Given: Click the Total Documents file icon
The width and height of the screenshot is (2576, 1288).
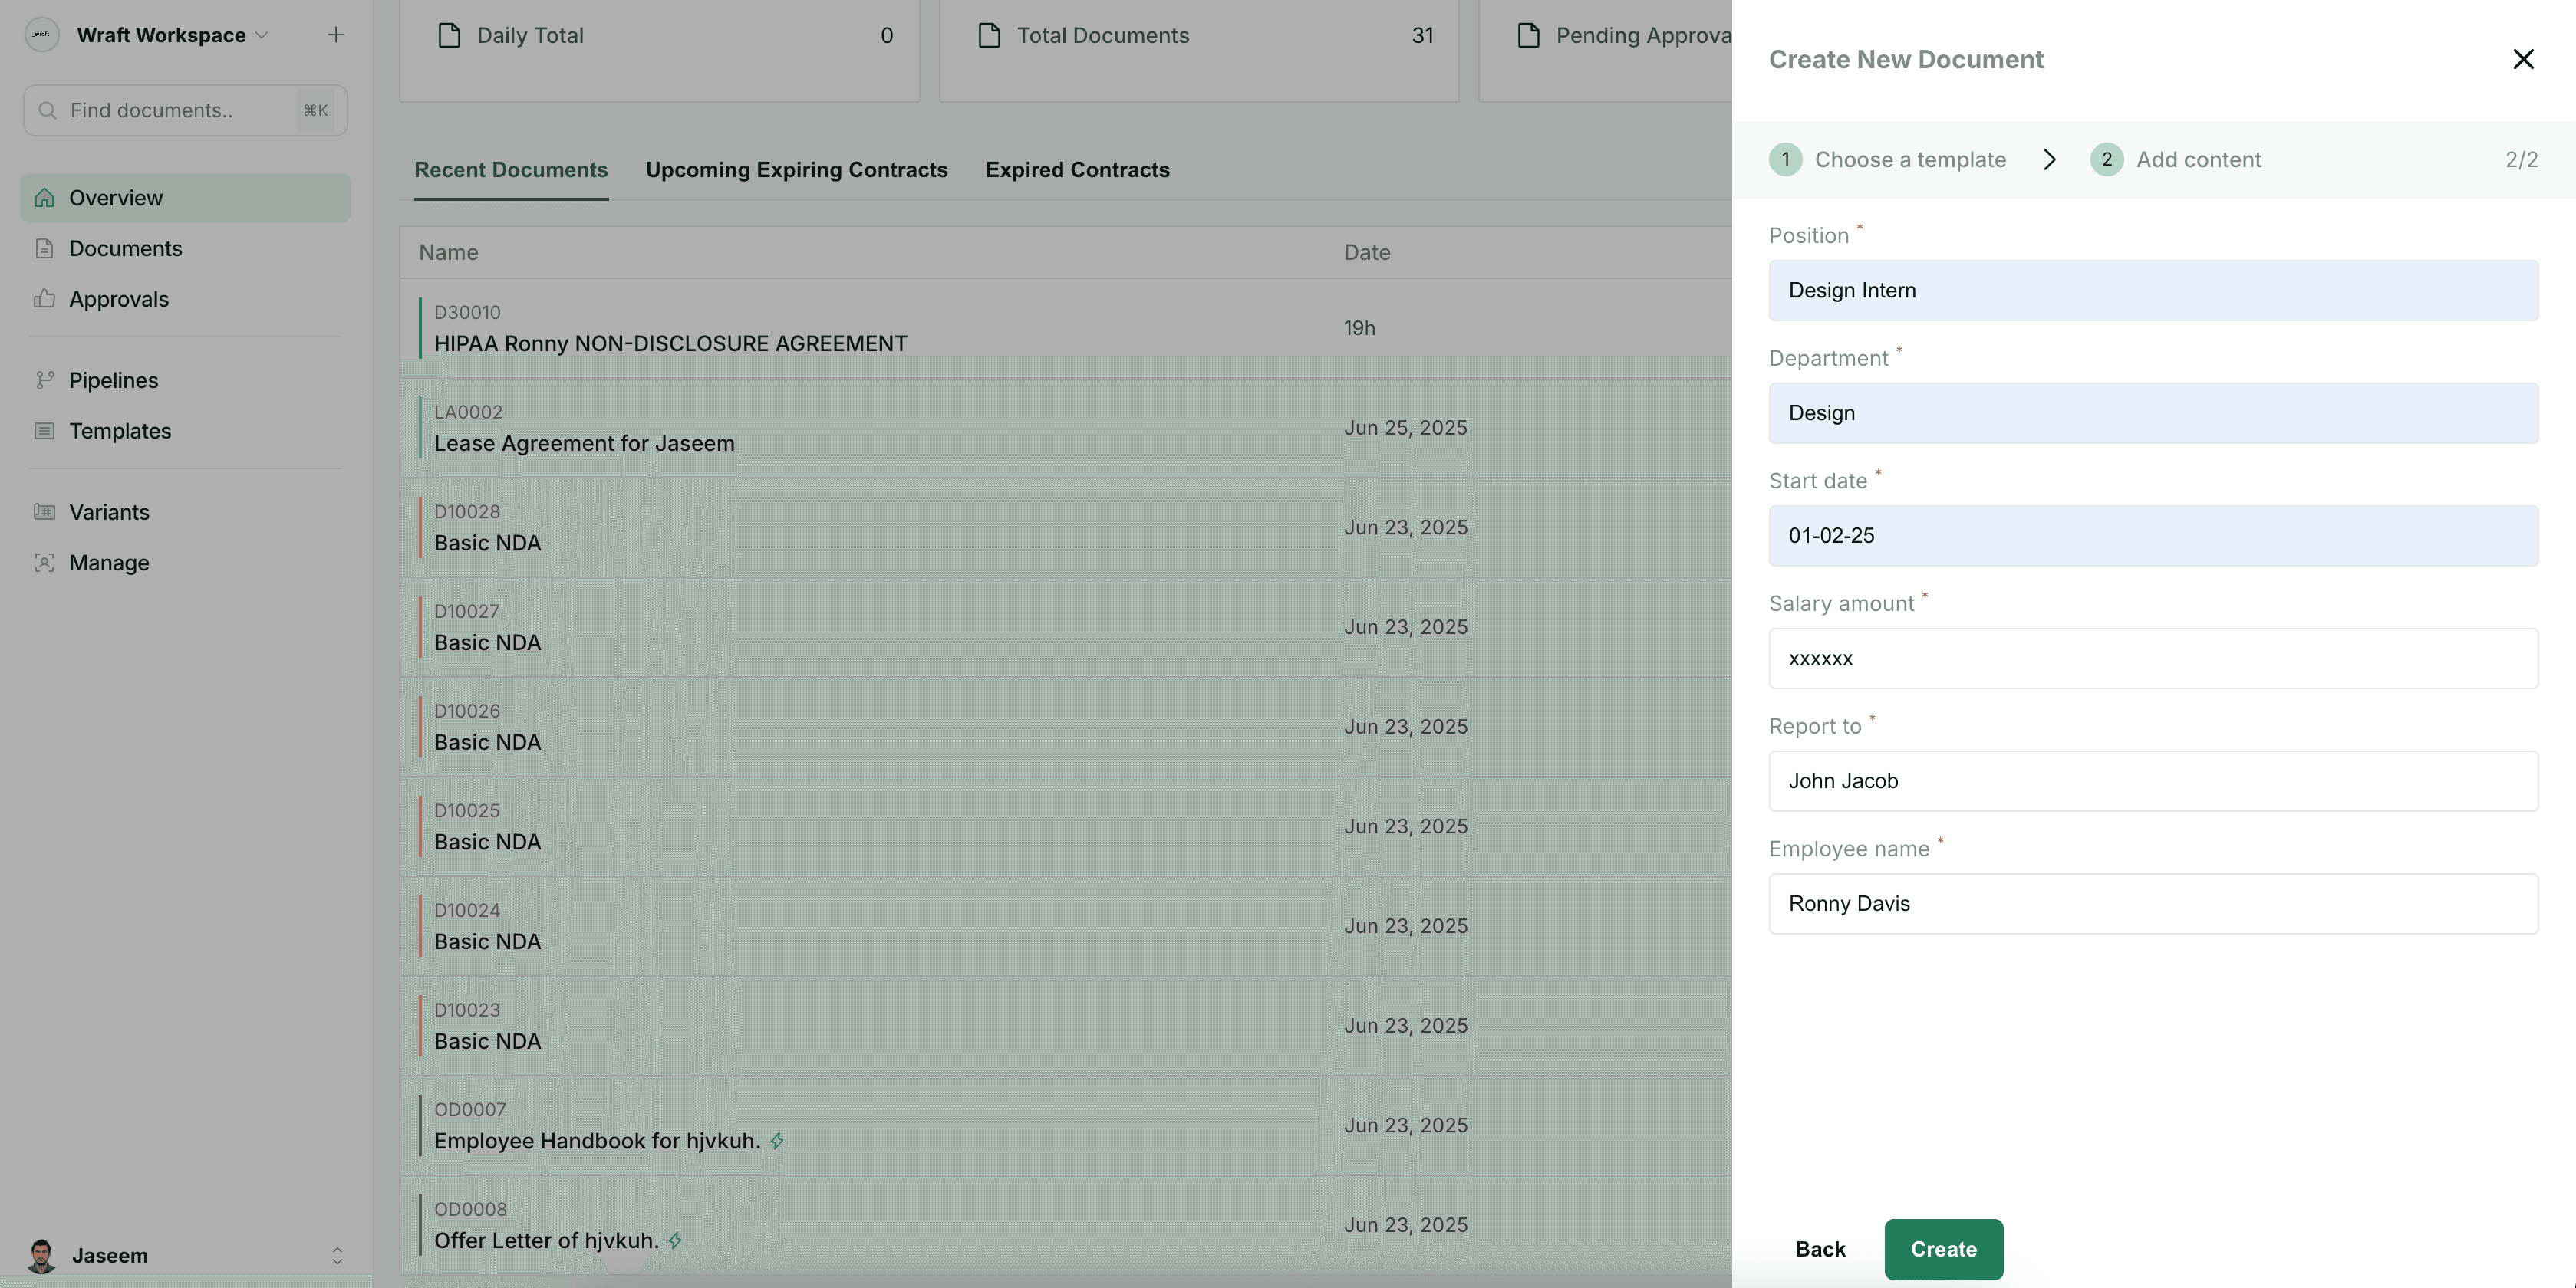Looking at the screenshot, I should pos(989,36).
